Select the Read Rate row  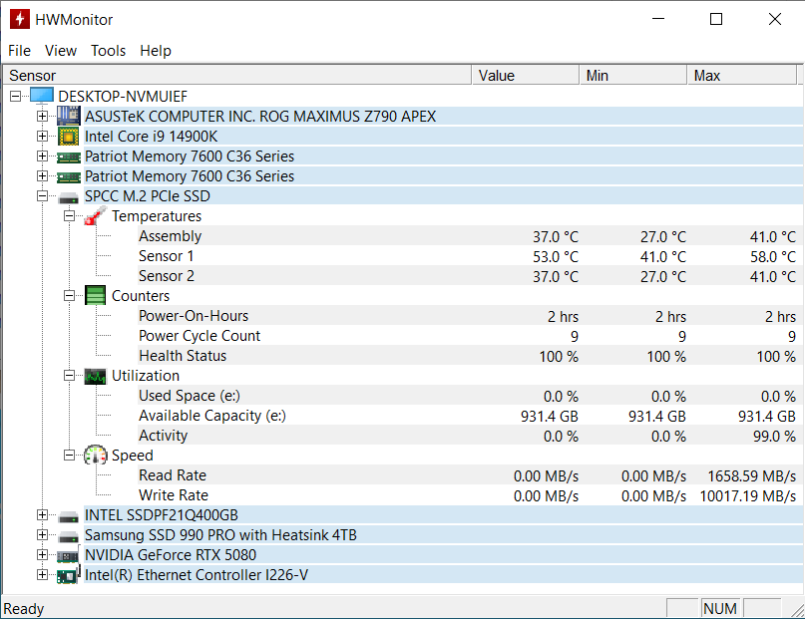(468, 475)
